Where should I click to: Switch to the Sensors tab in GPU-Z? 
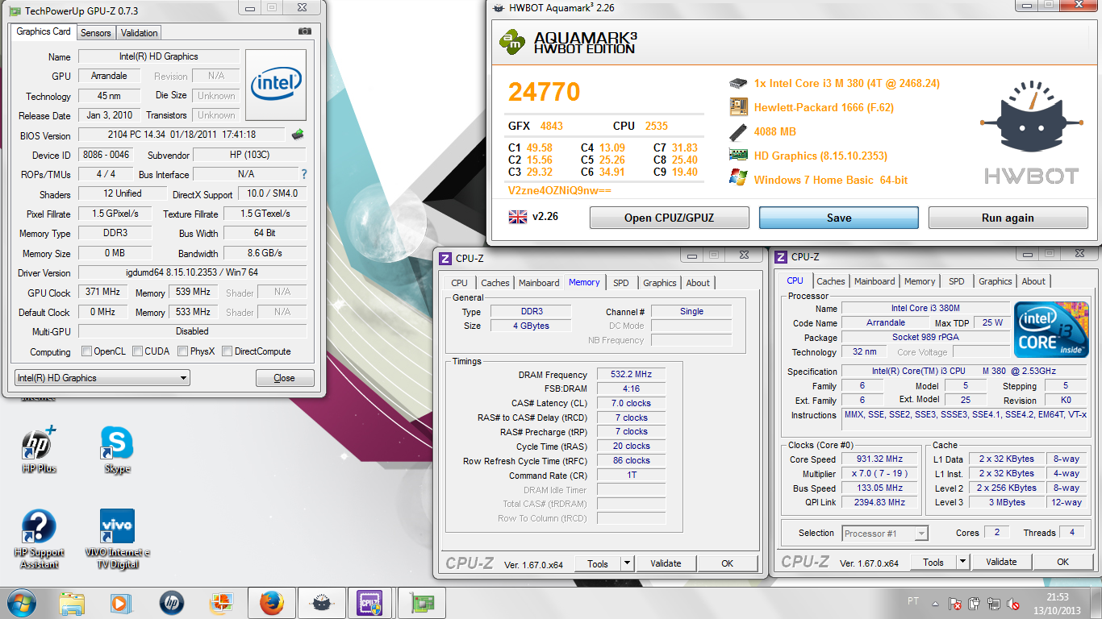96,33
